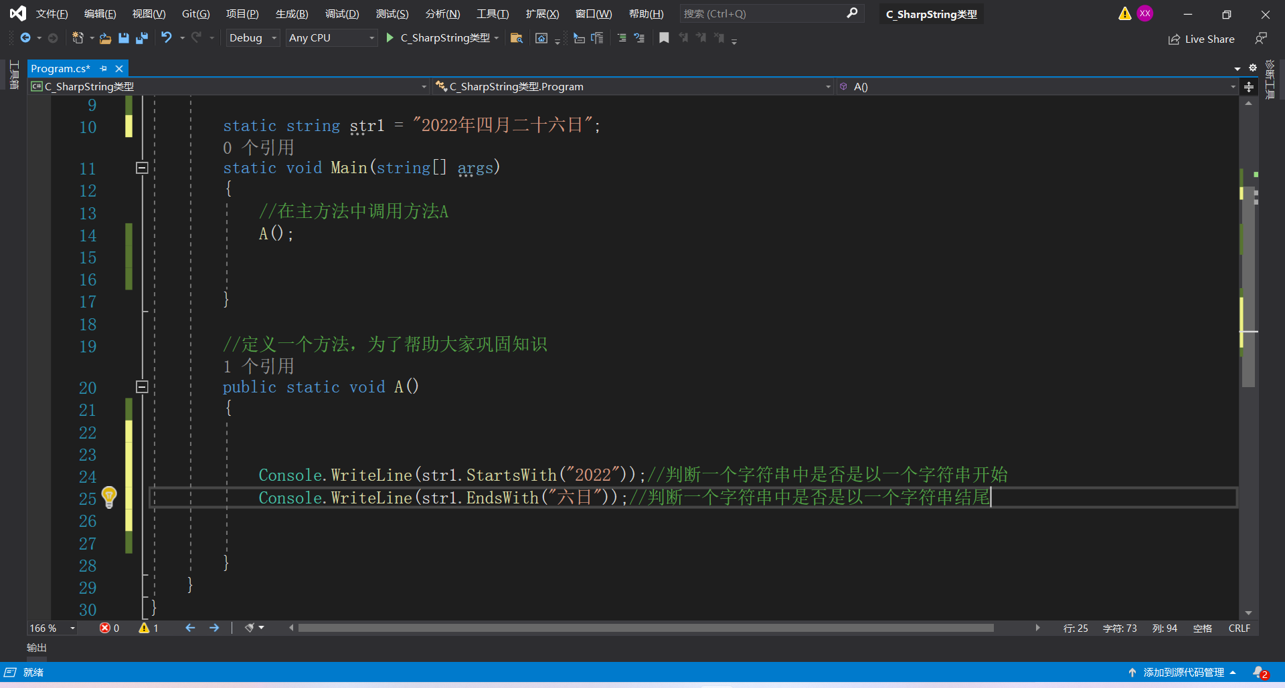Click the 空格 indentation indicator
Viewport: 1285px width, 688px height.
click(1202, 628)
